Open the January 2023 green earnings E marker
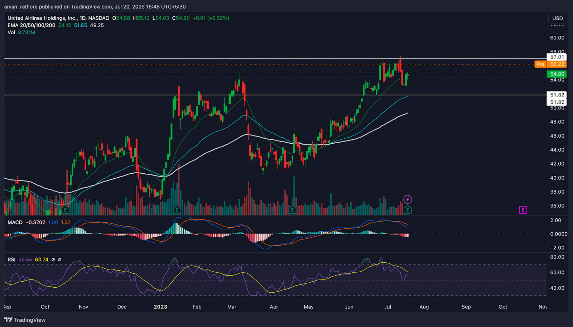 177,210
